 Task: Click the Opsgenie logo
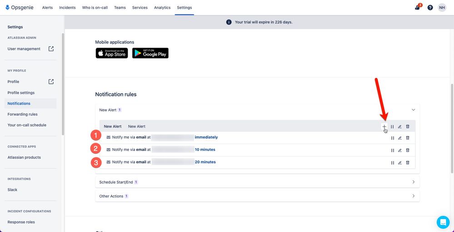(20, 8)
